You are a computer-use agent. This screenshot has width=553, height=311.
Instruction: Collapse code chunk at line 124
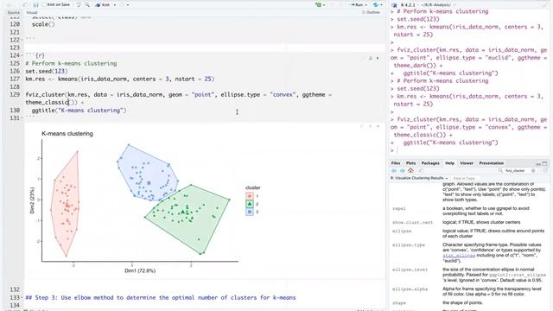pyautogui.click(x=22, y=55)
